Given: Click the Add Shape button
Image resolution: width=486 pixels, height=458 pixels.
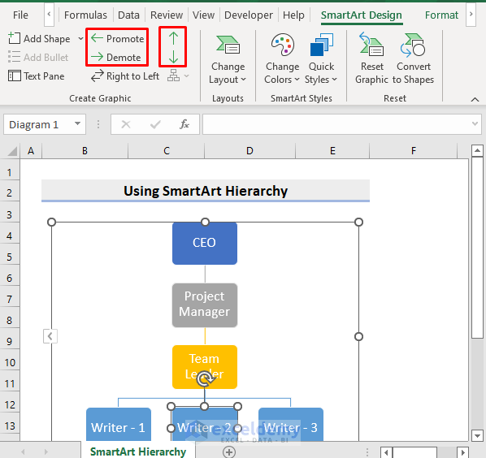Looking at the screenshot, I should click(39, 39).
